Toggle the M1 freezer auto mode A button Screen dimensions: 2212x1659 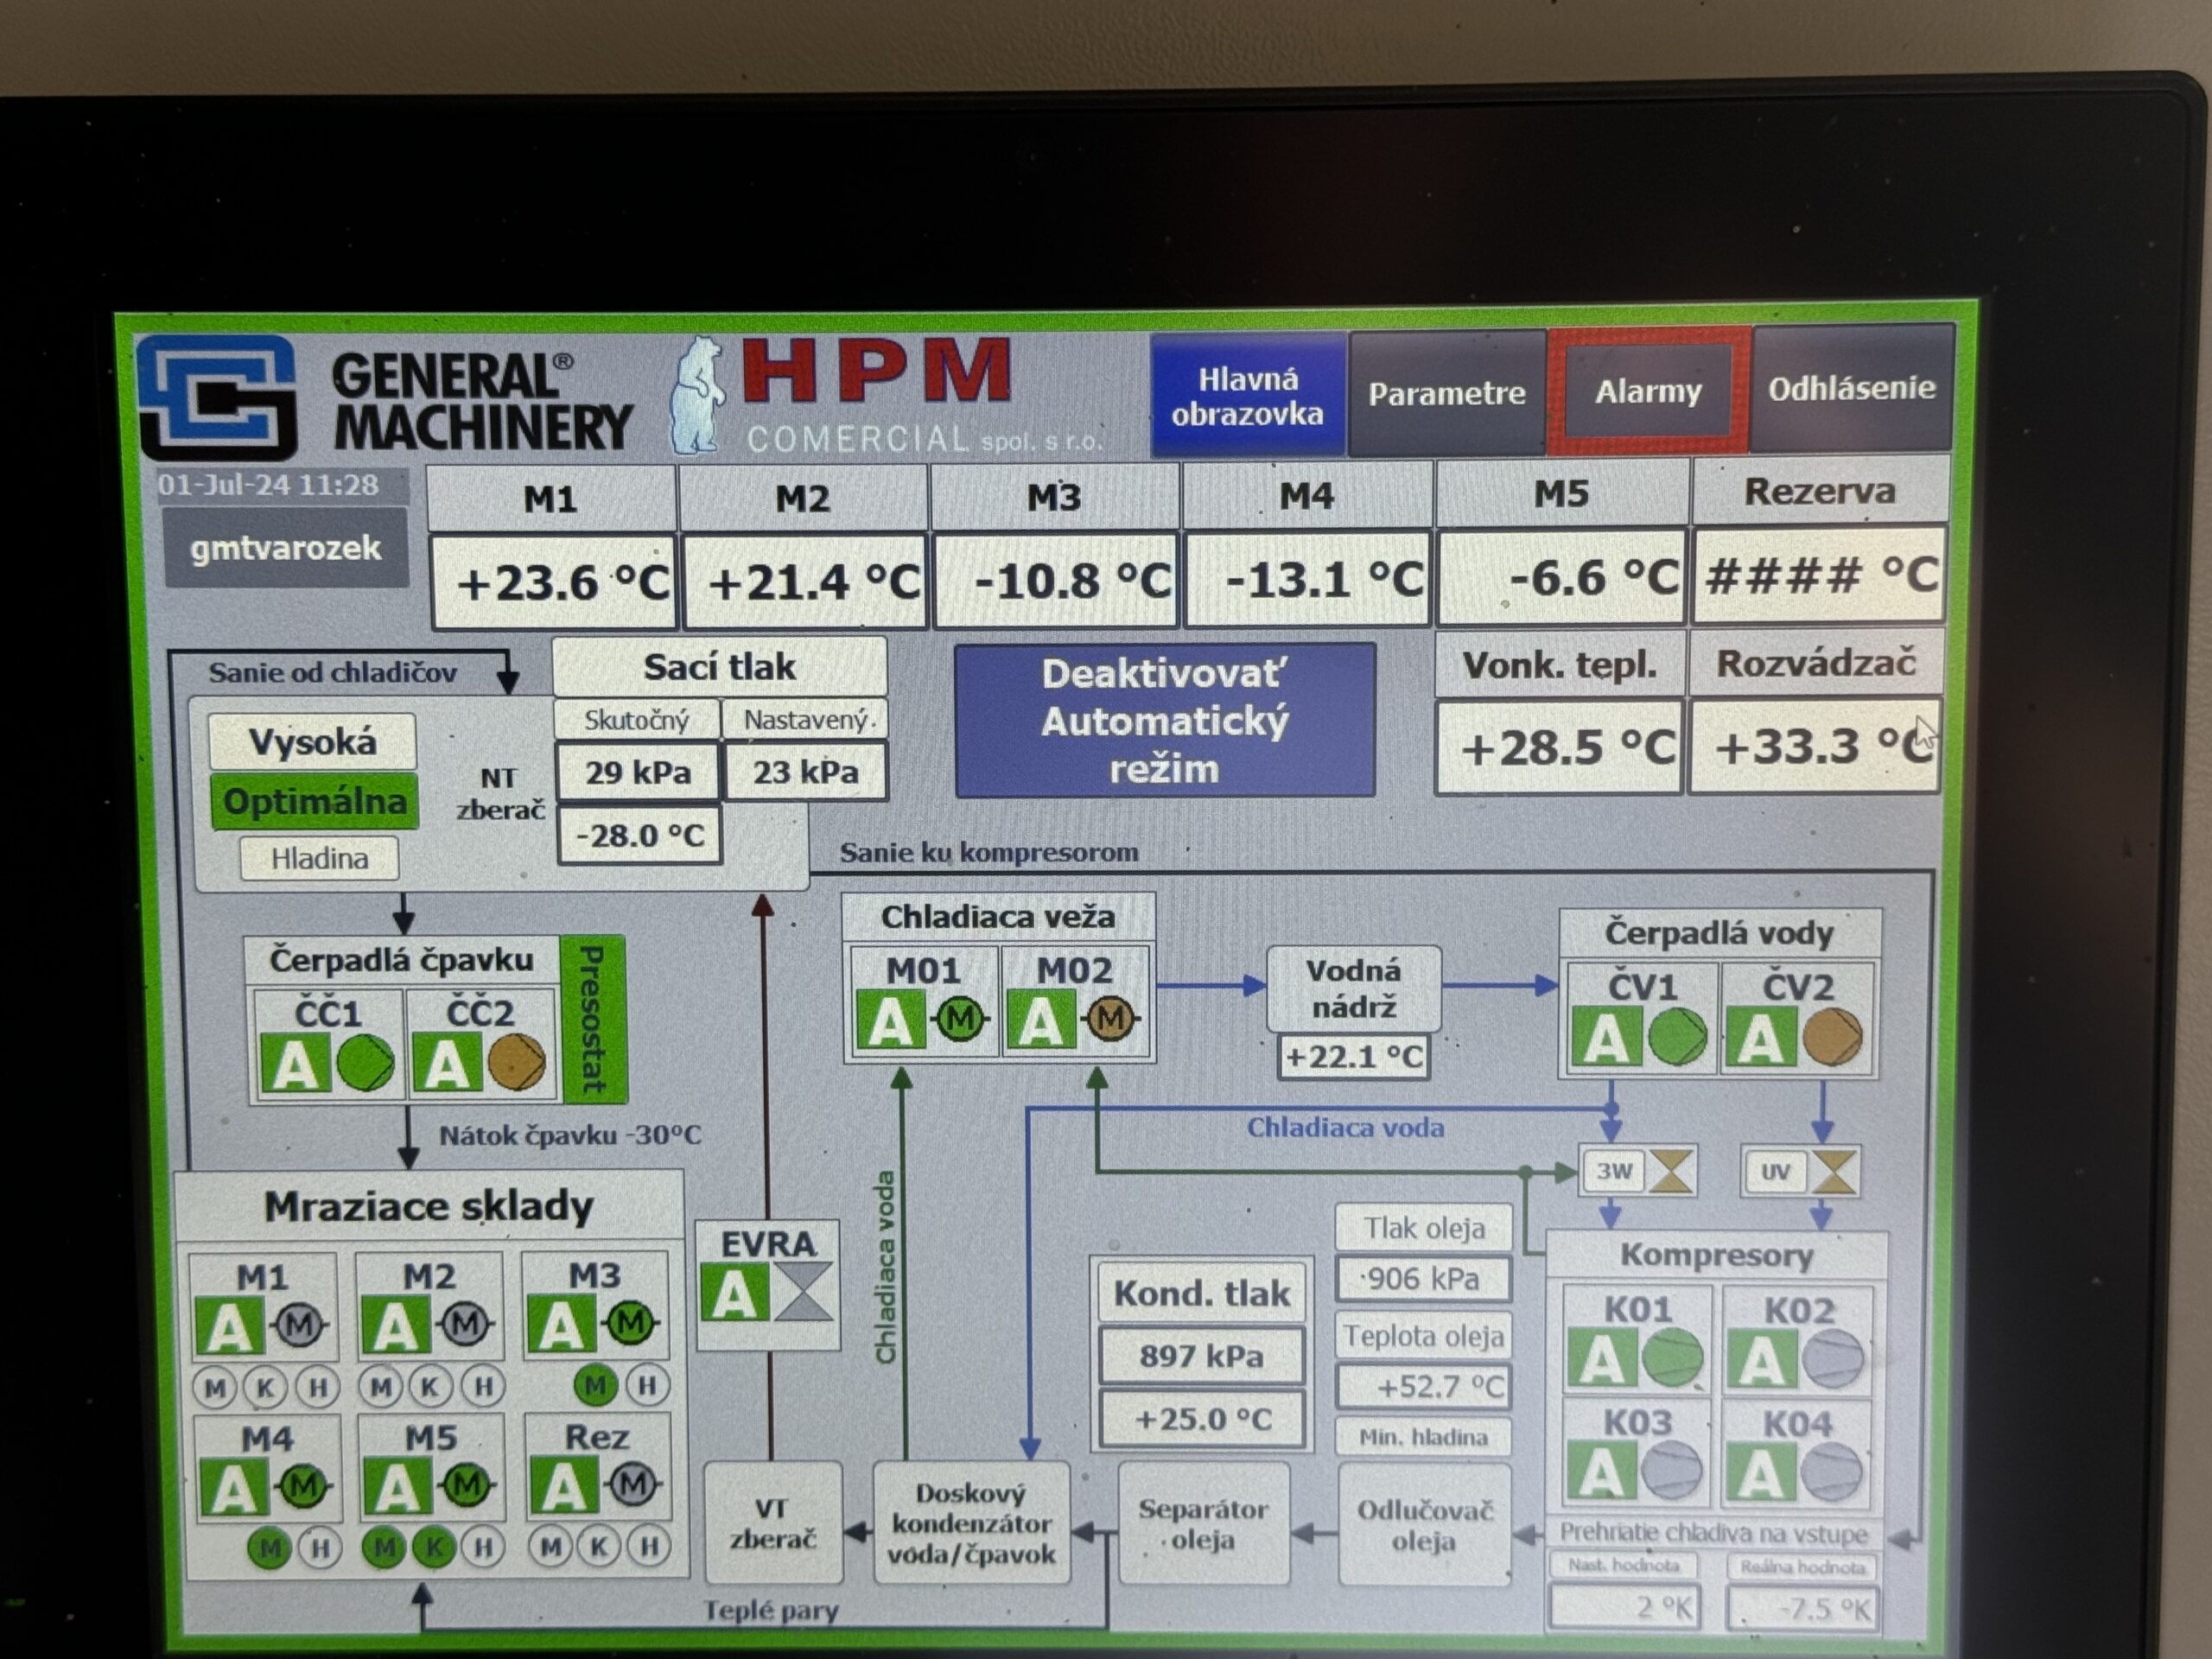(229, 1327)
